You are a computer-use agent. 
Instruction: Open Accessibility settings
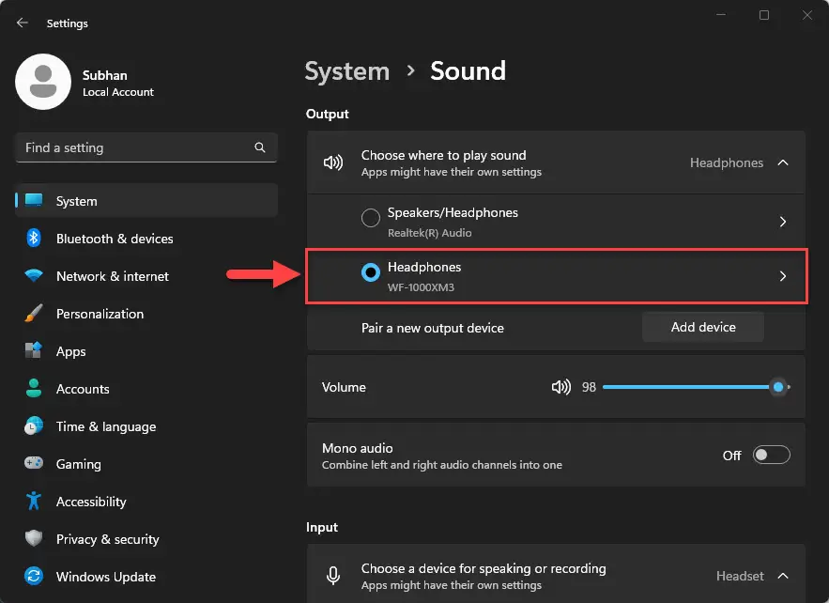click(147, 501)
